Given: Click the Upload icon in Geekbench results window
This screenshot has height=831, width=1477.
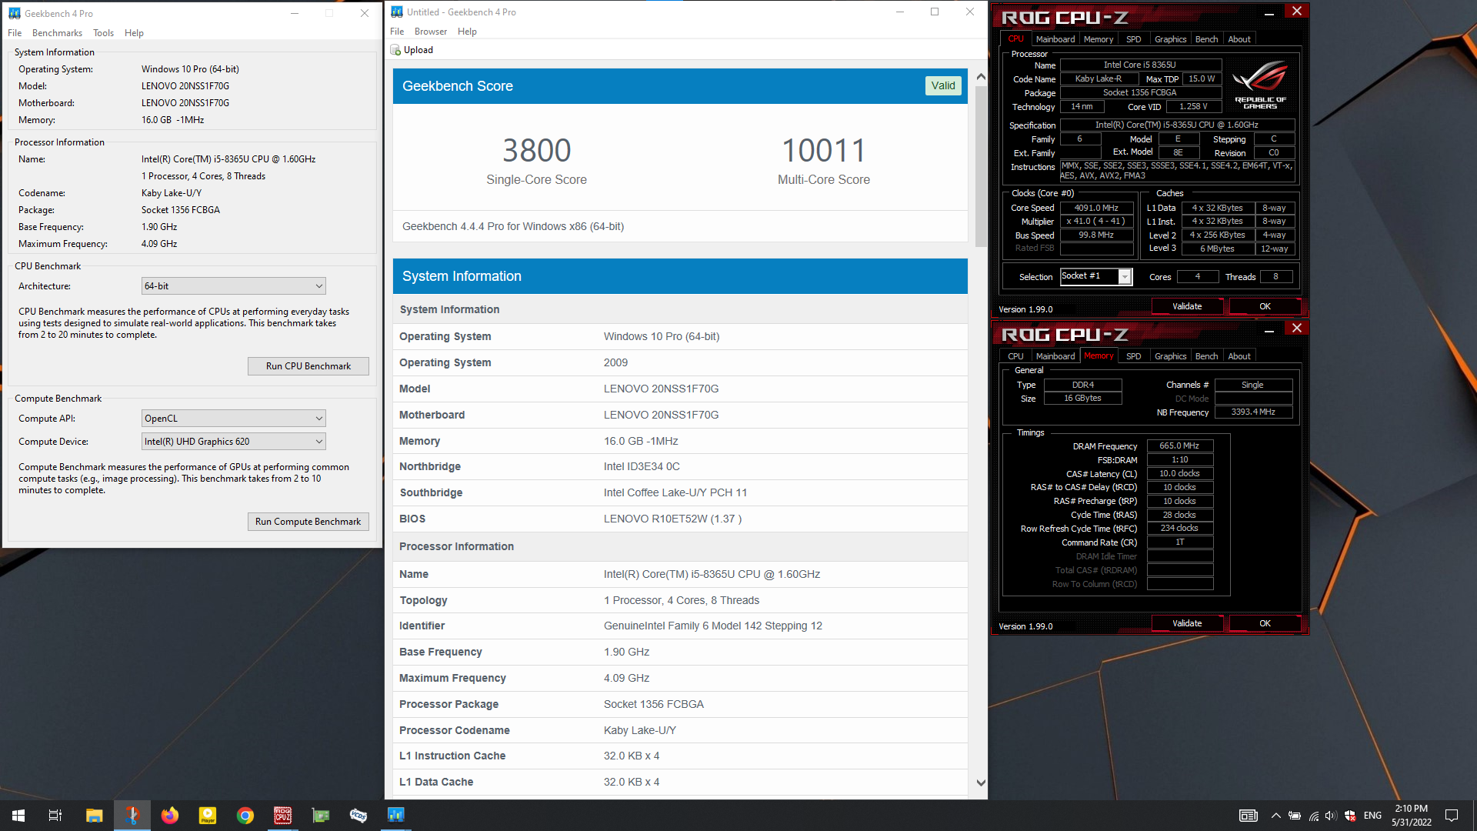Looking at the screenshot, I should pyautogui.click(x=396, y=50).
